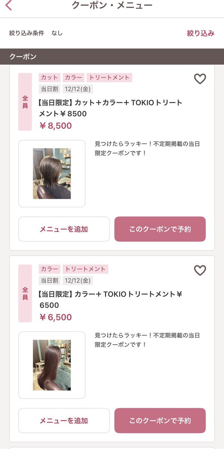
Task: Tap the 当日割 badge on first coupon
Action: (x=49, y=89)
